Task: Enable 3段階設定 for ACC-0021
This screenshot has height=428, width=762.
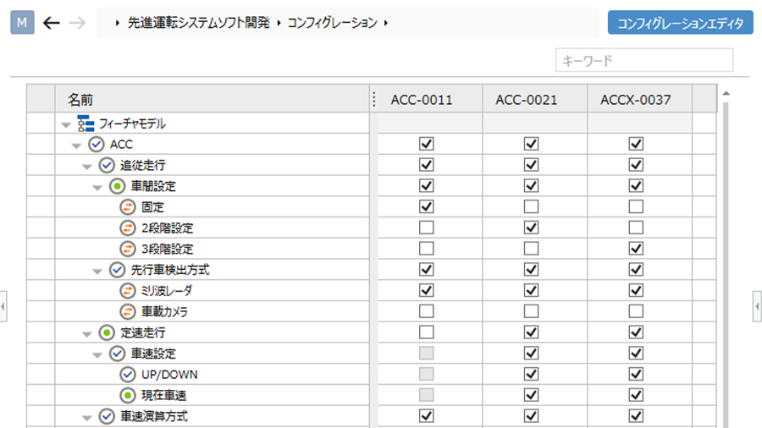Action: point(531,249)
